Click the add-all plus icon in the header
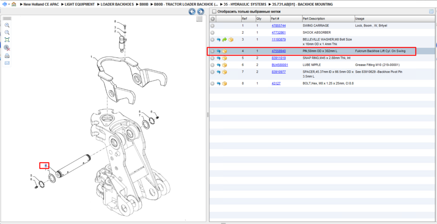 (x=212, y=19)
